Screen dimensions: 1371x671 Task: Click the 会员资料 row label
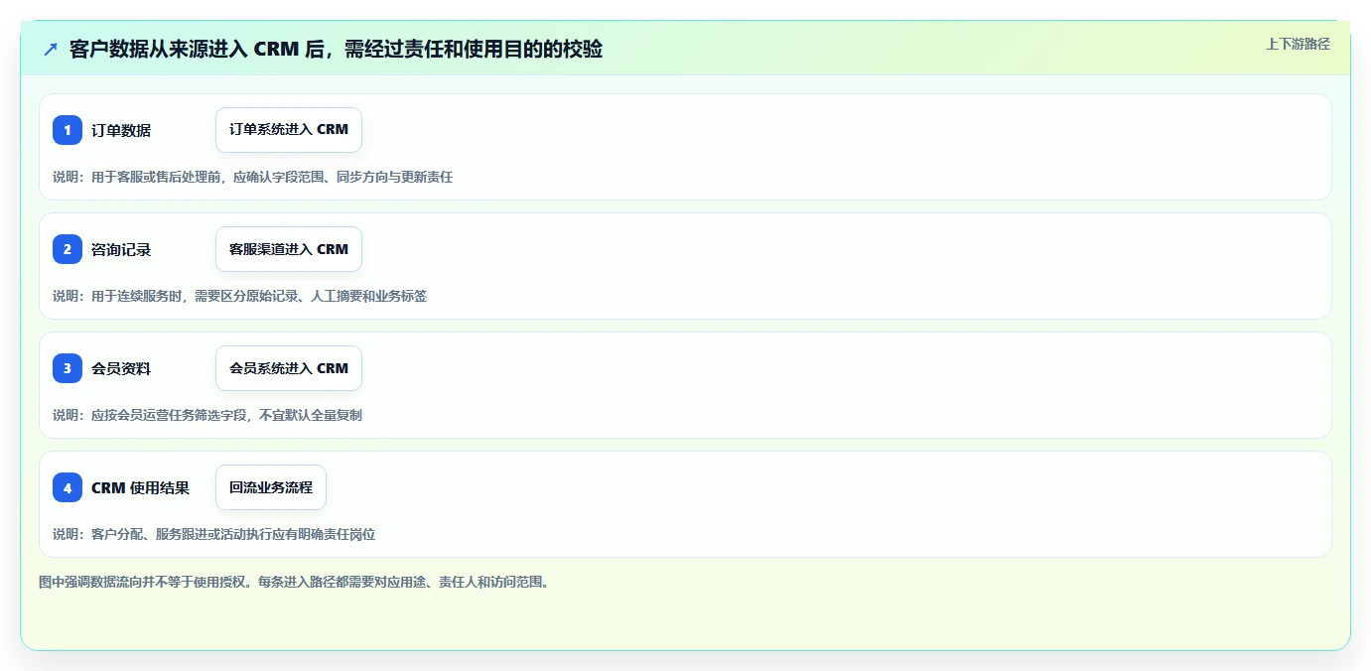pyautogui.click(x=121, y=368)
